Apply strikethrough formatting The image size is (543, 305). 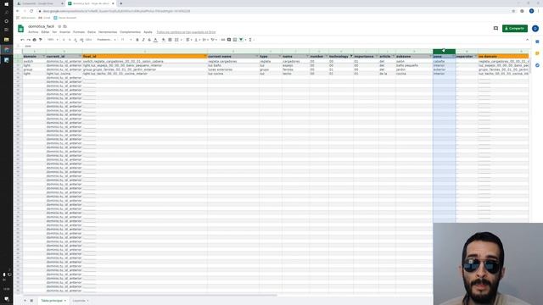149,40
